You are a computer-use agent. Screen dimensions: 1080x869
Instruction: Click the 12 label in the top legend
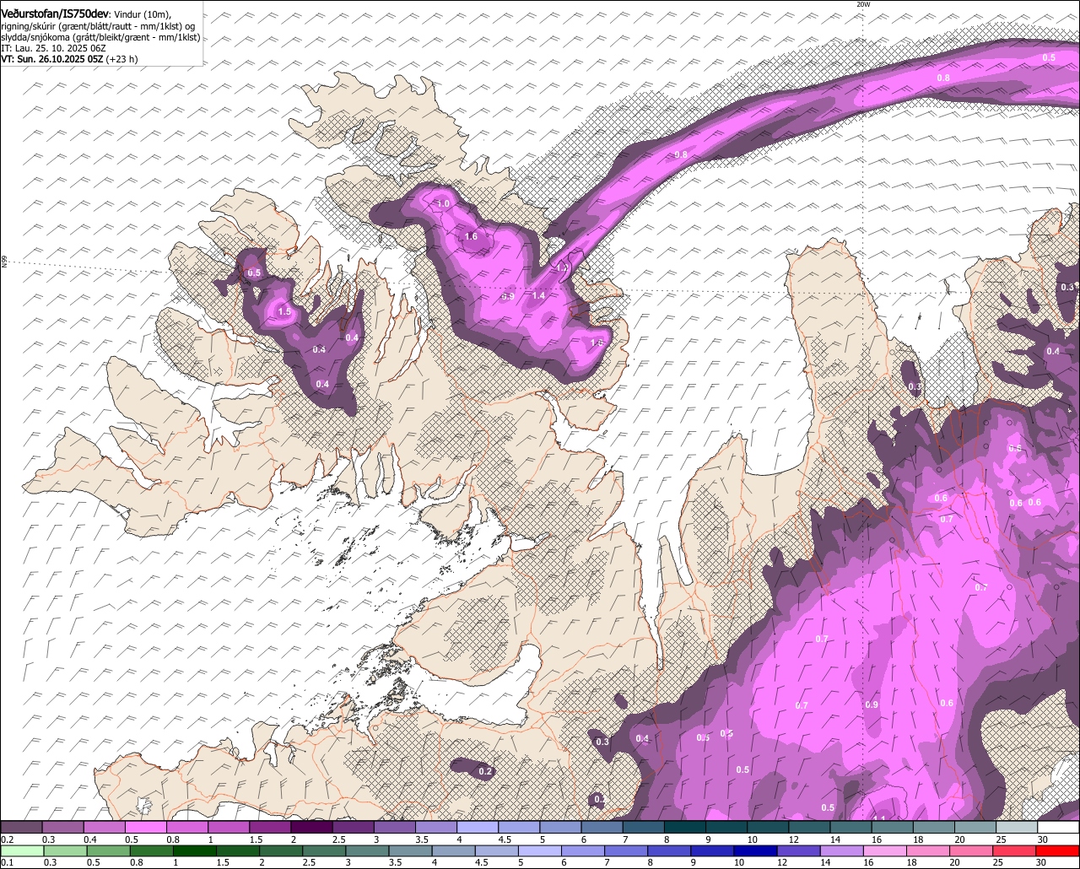pos(794,839)
